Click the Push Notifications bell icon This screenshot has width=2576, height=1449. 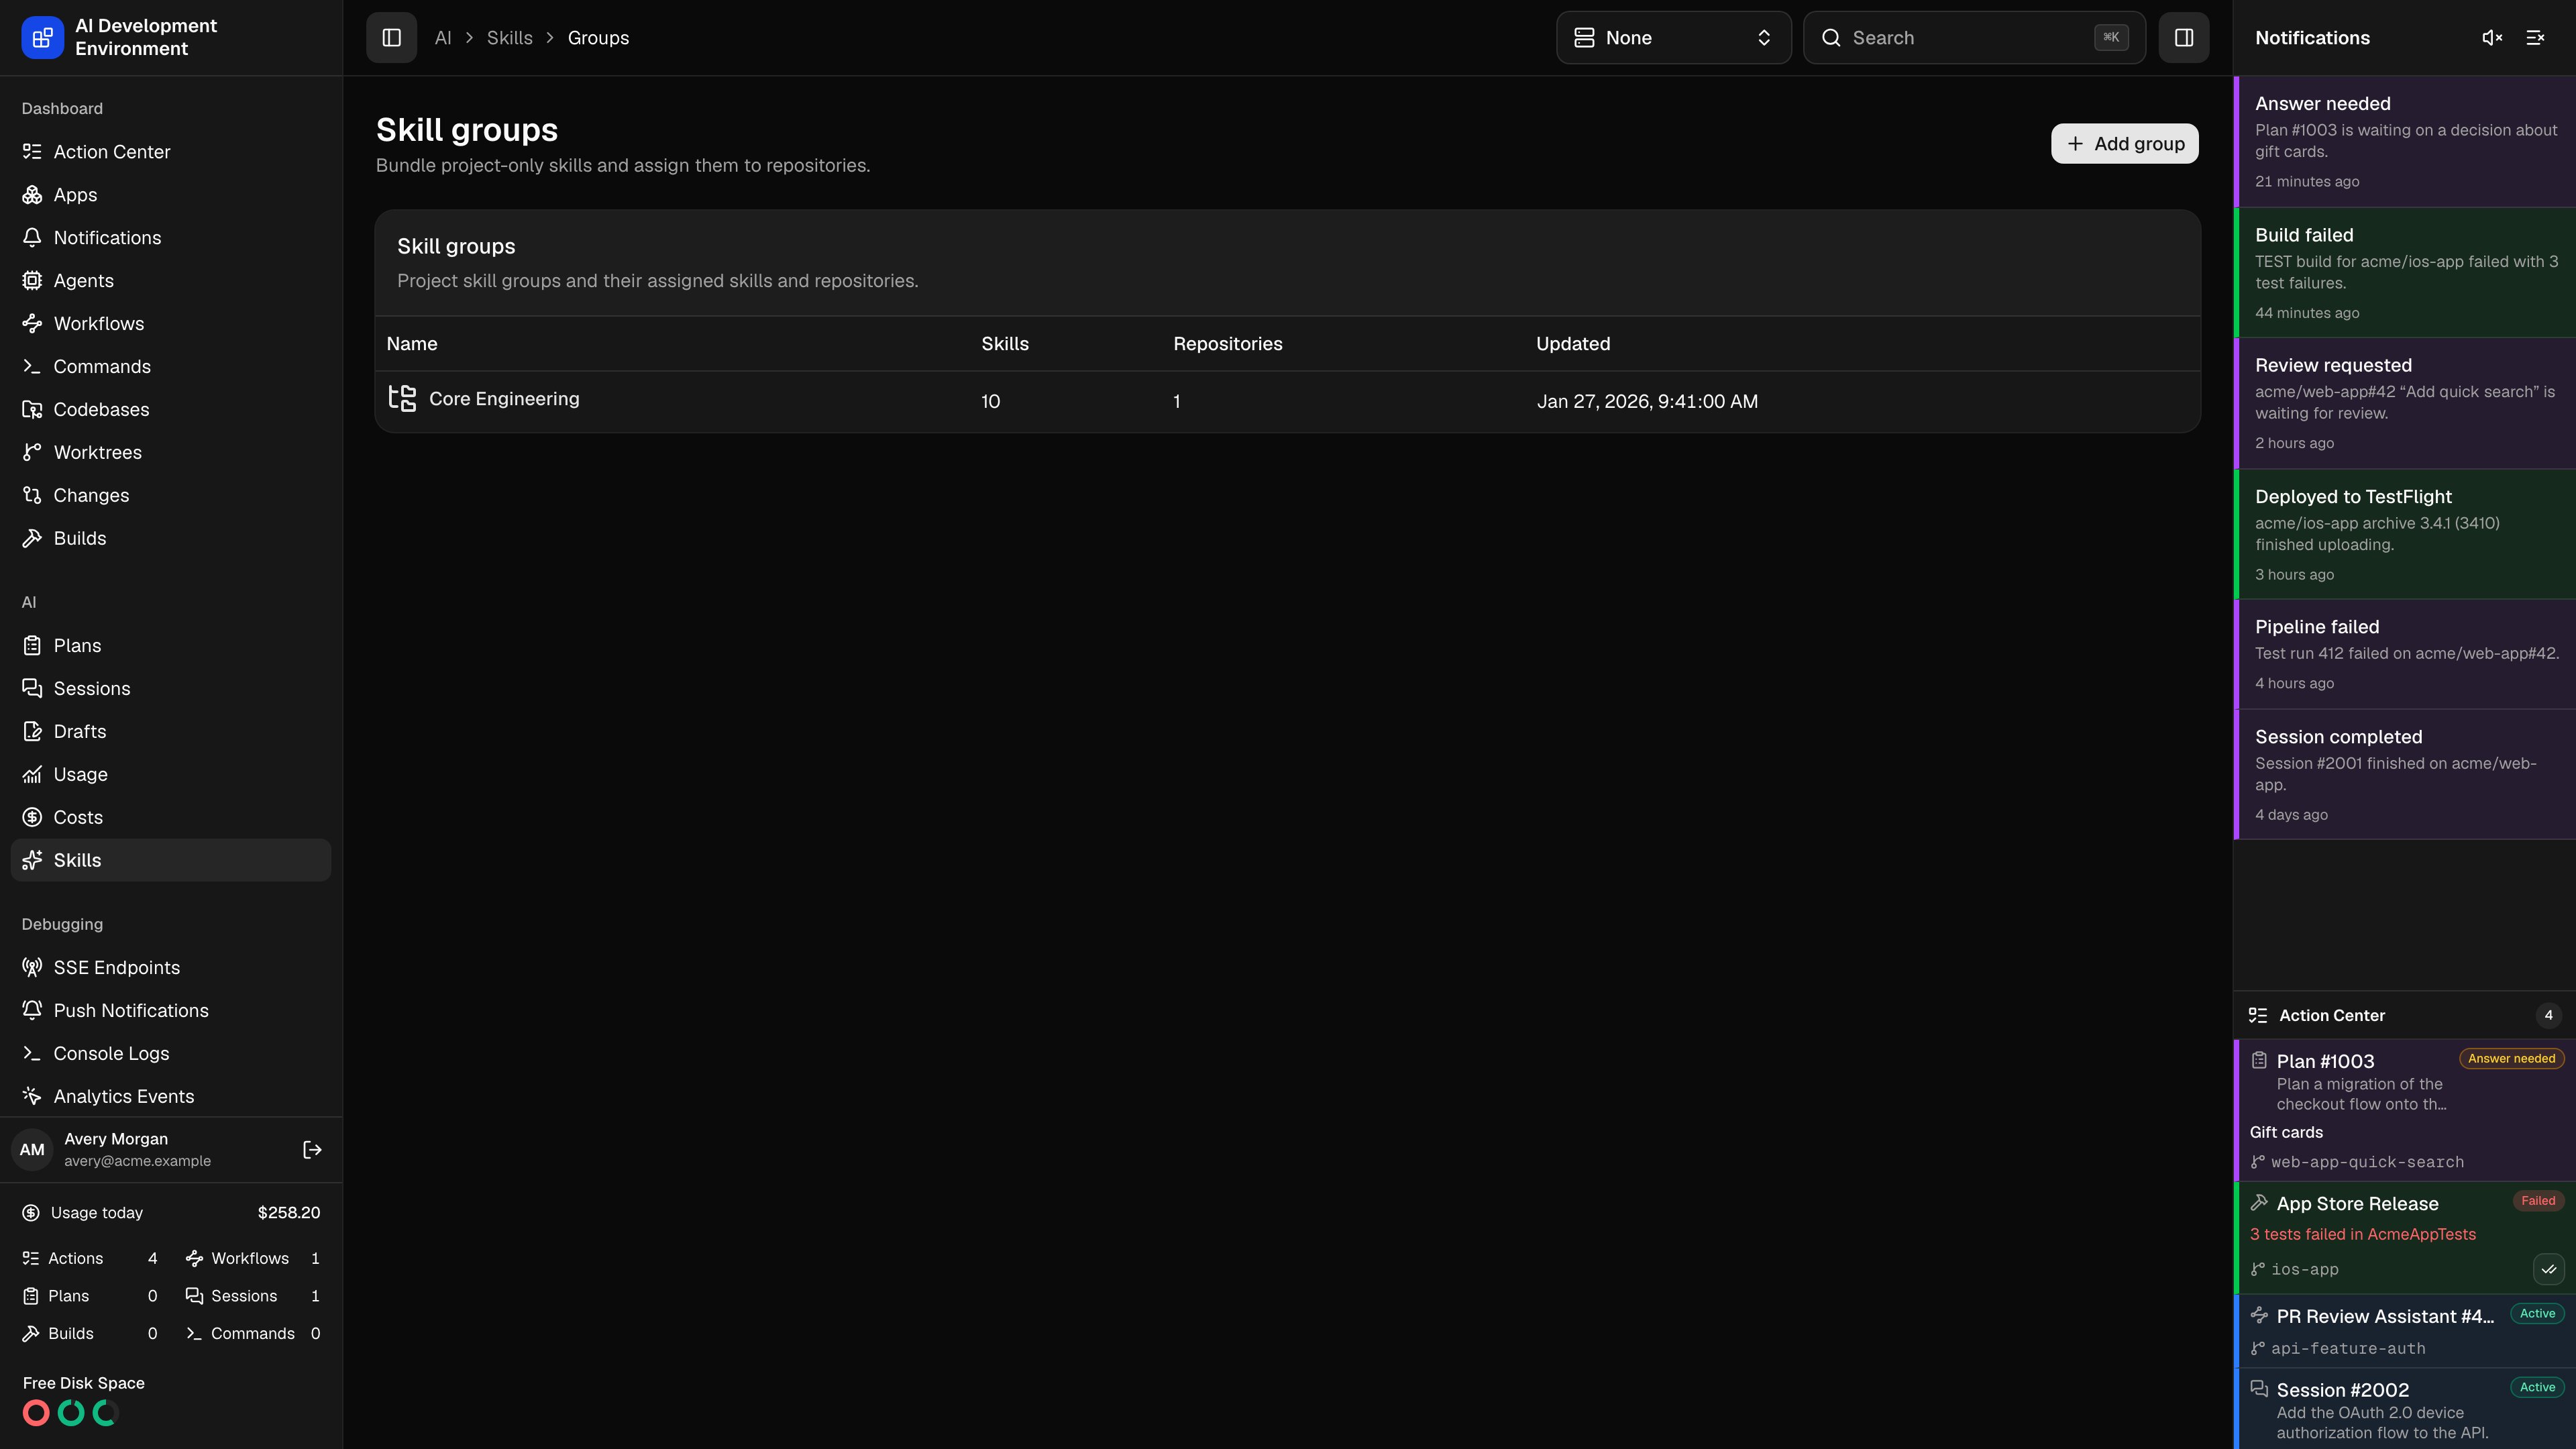point(32,1011)
